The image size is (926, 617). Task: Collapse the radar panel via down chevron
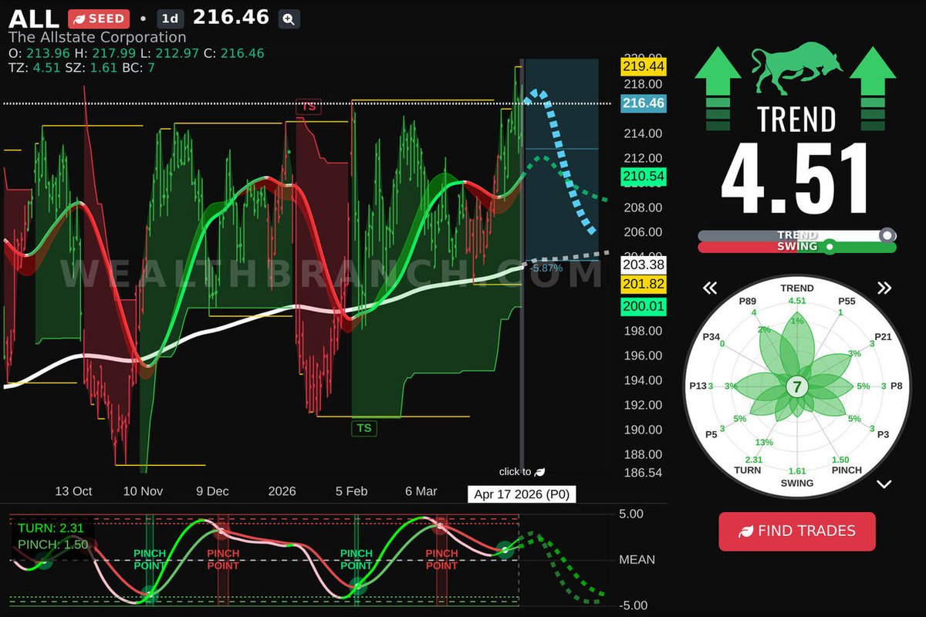coord(886,486)
